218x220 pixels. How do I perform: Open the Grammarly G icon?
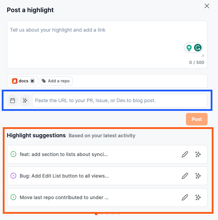click(x=198, y=48)
